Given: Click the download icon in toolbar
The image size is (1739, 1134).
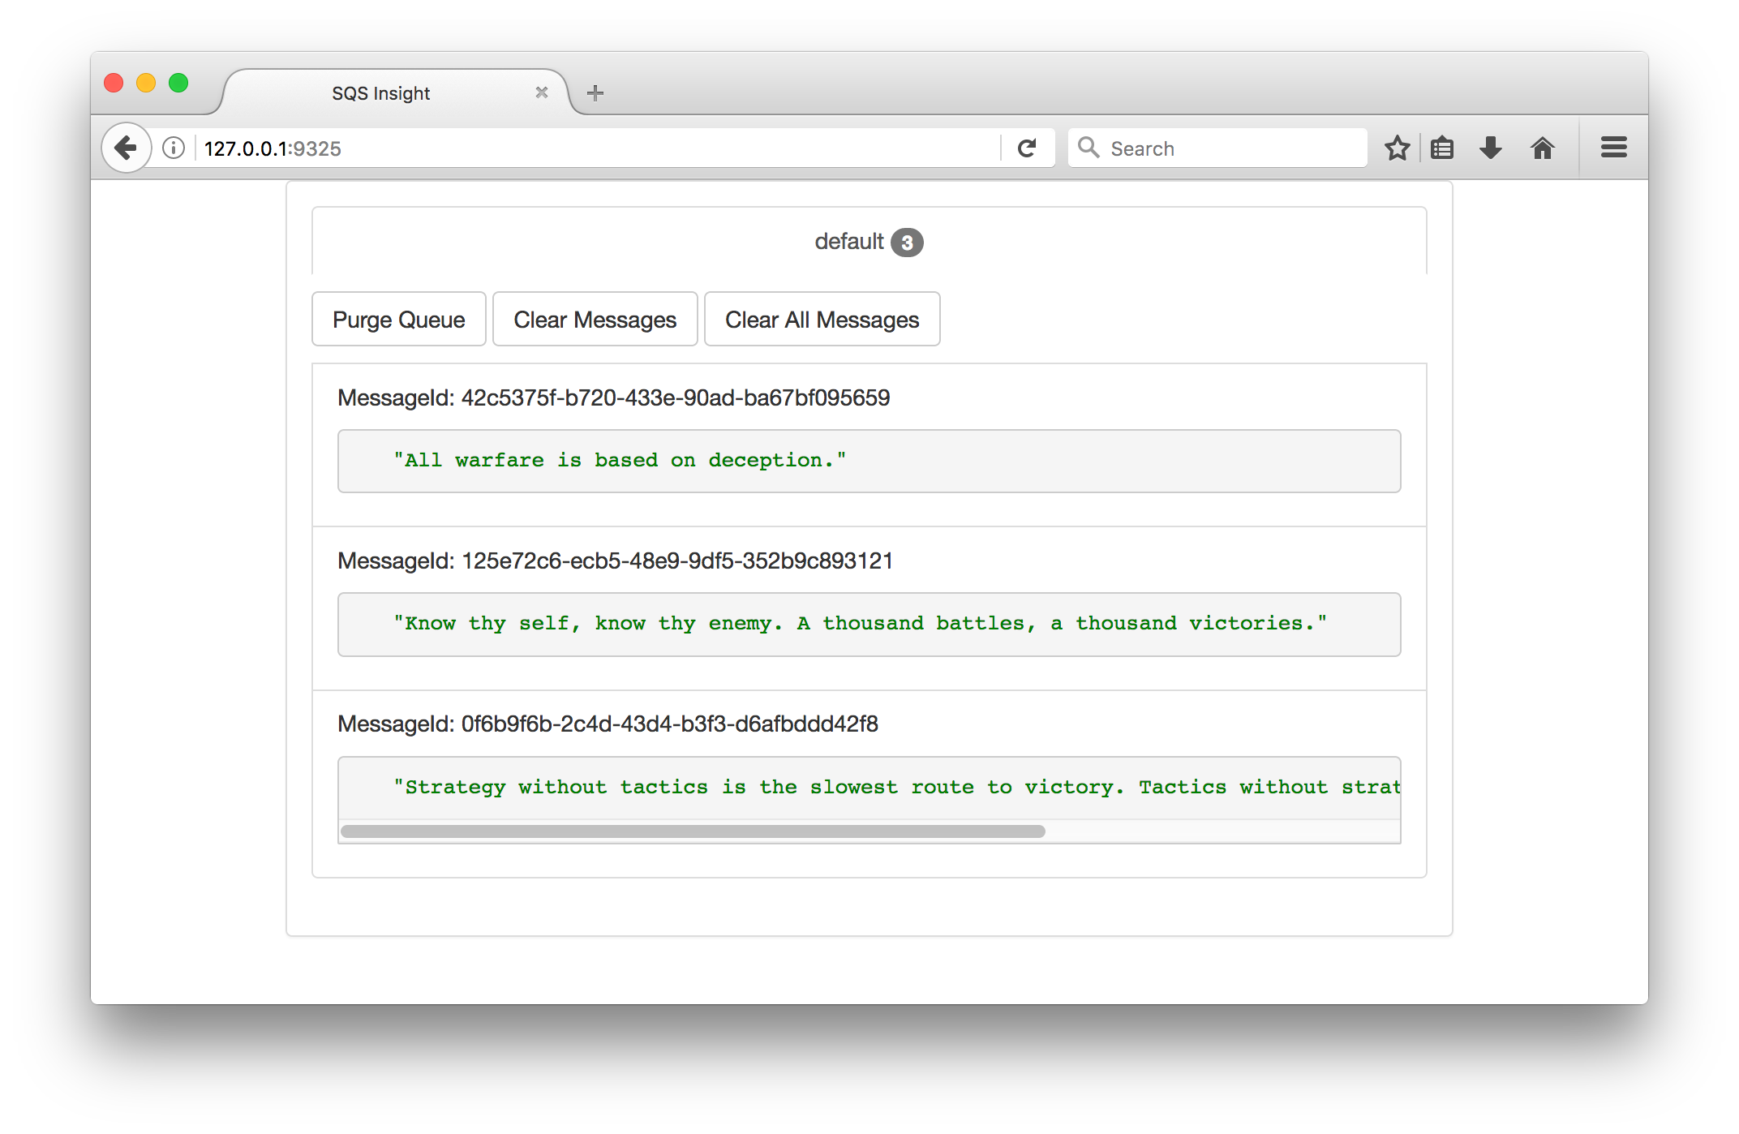Looking at the screenshot, I should [x=1491, y=148].
